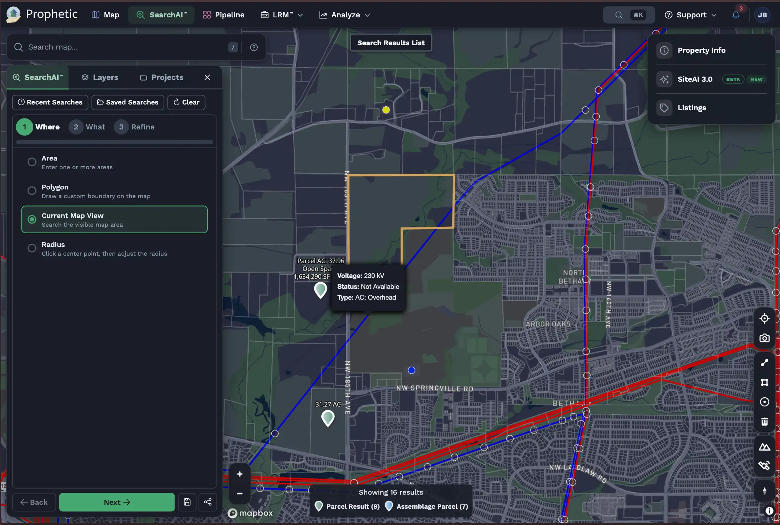Switch to the SearchAI panel tab
The height and width of the screenshot is (525, 780).
pyautogui.click(x=38, y=77)
